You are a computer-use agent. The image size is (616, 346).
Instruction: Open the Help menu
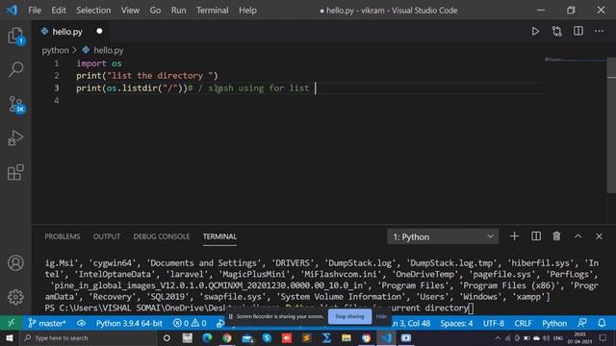(247, 11)
